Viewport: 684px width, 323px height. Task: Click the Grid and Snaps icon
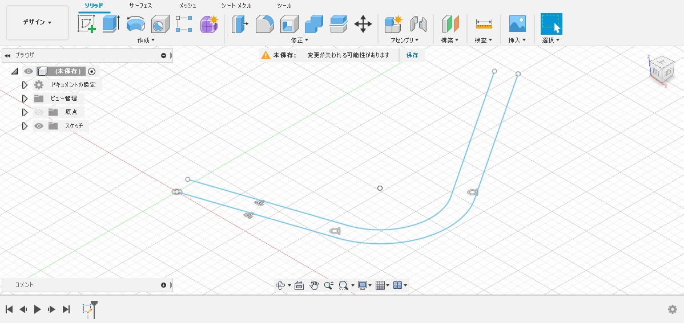click(x=380, y=285)
